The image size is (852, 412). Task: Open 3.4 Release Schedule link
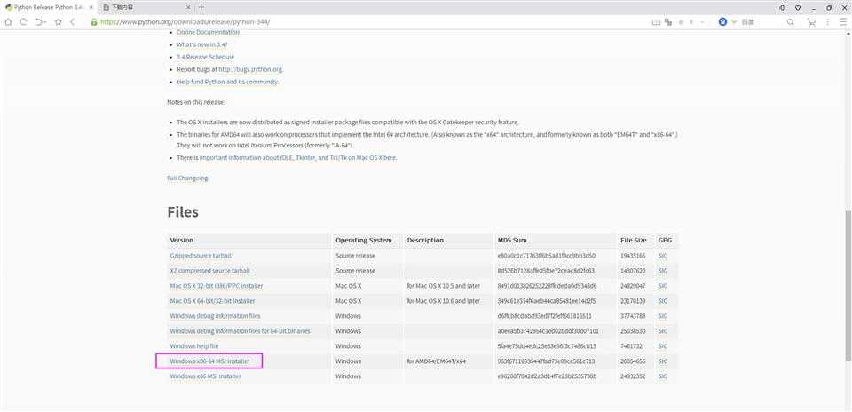tap(205, 57)
